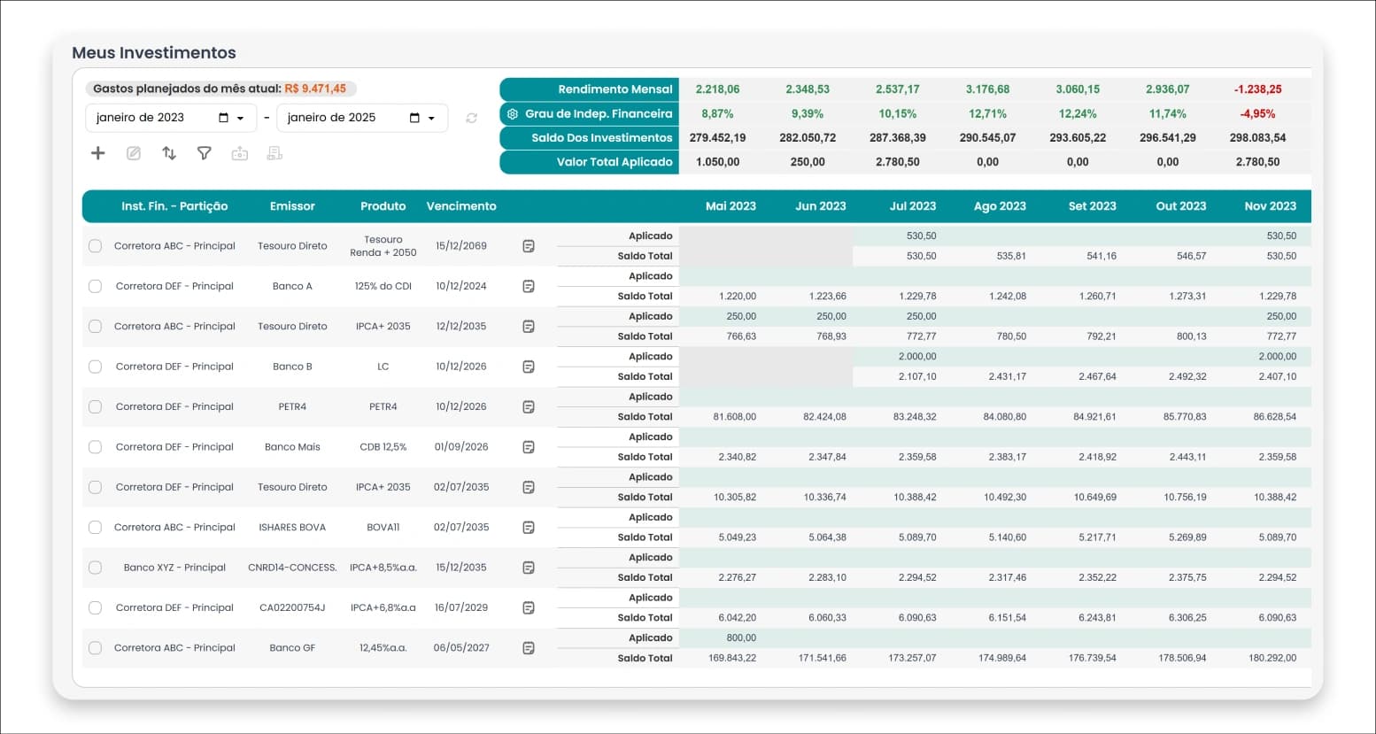The height and width of the screenshot is (734, 1376).
Task: Click the janeiro de 2025 date field
Action: pyautogui.click(x=362, y=118)
